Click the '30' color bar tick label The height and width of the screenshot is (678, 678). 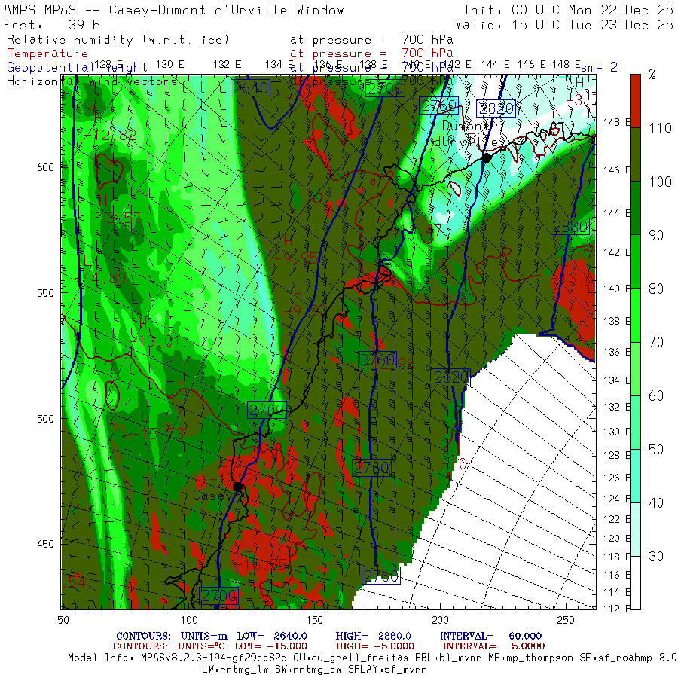(x=656, y=557)
